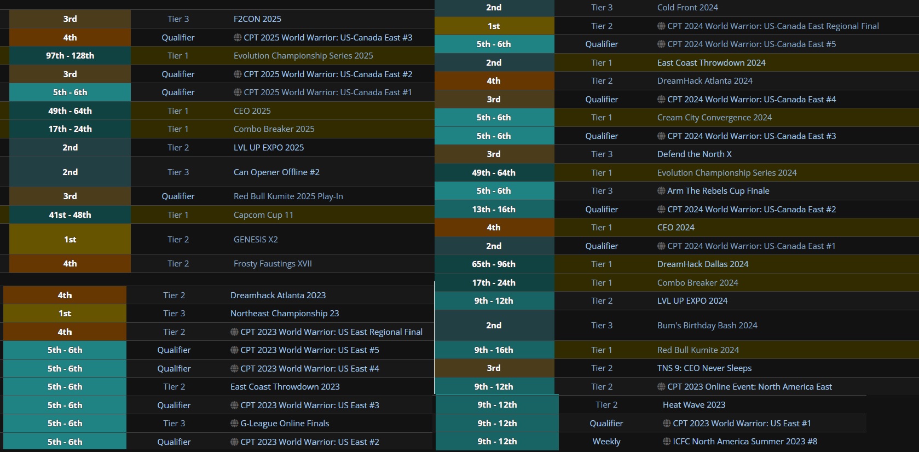Click the globe icon next to CPT 2023 US East #1
919x452 pixels.
667,424
